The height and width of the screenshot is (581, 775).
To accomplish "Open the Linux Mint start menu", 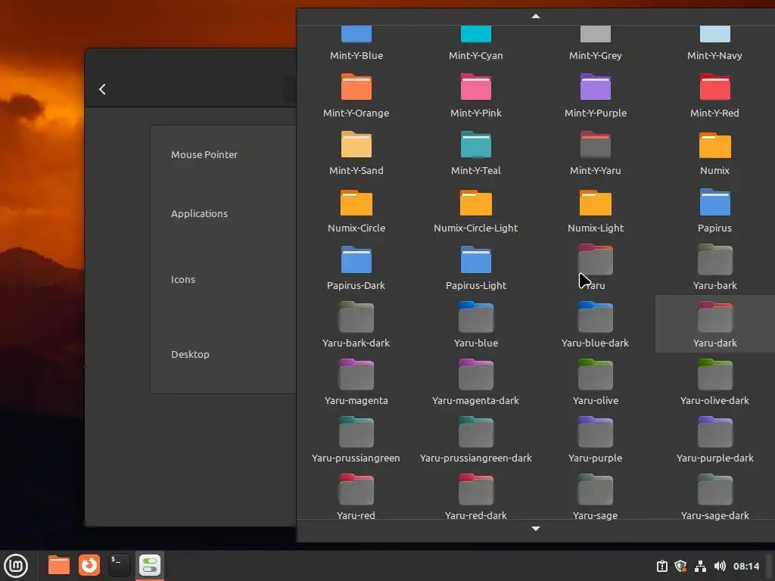I will click(x=17, y=566).
